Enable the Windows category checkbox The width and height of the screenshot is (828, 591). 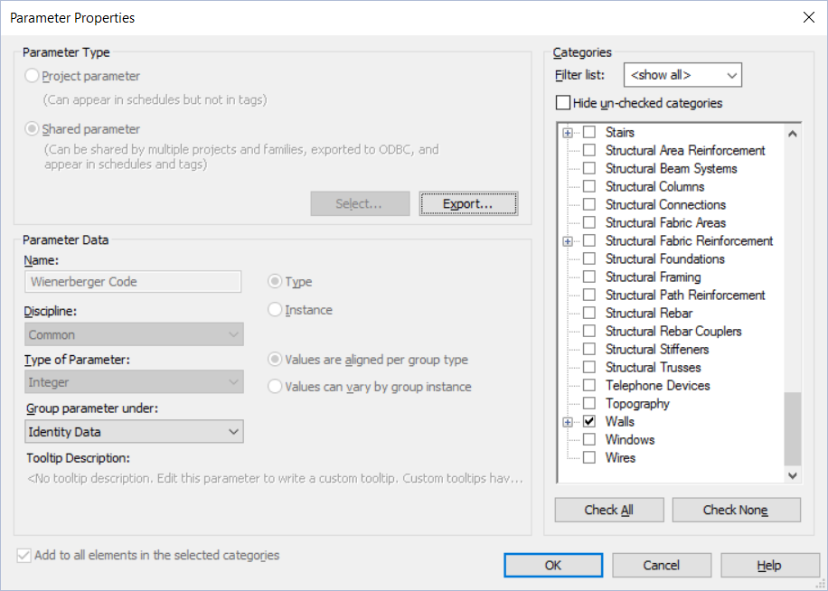click(588, 439)
